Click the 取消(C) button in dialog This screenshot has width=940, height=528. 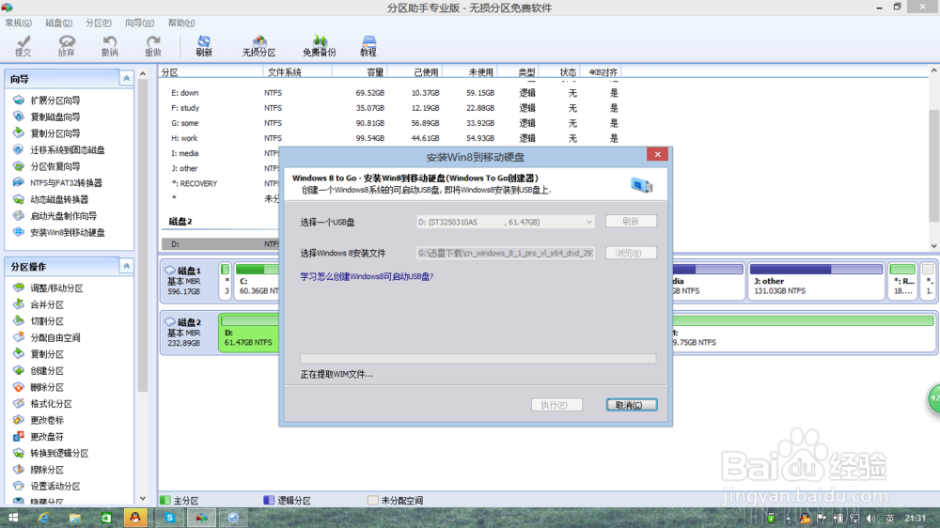point(632,405)
